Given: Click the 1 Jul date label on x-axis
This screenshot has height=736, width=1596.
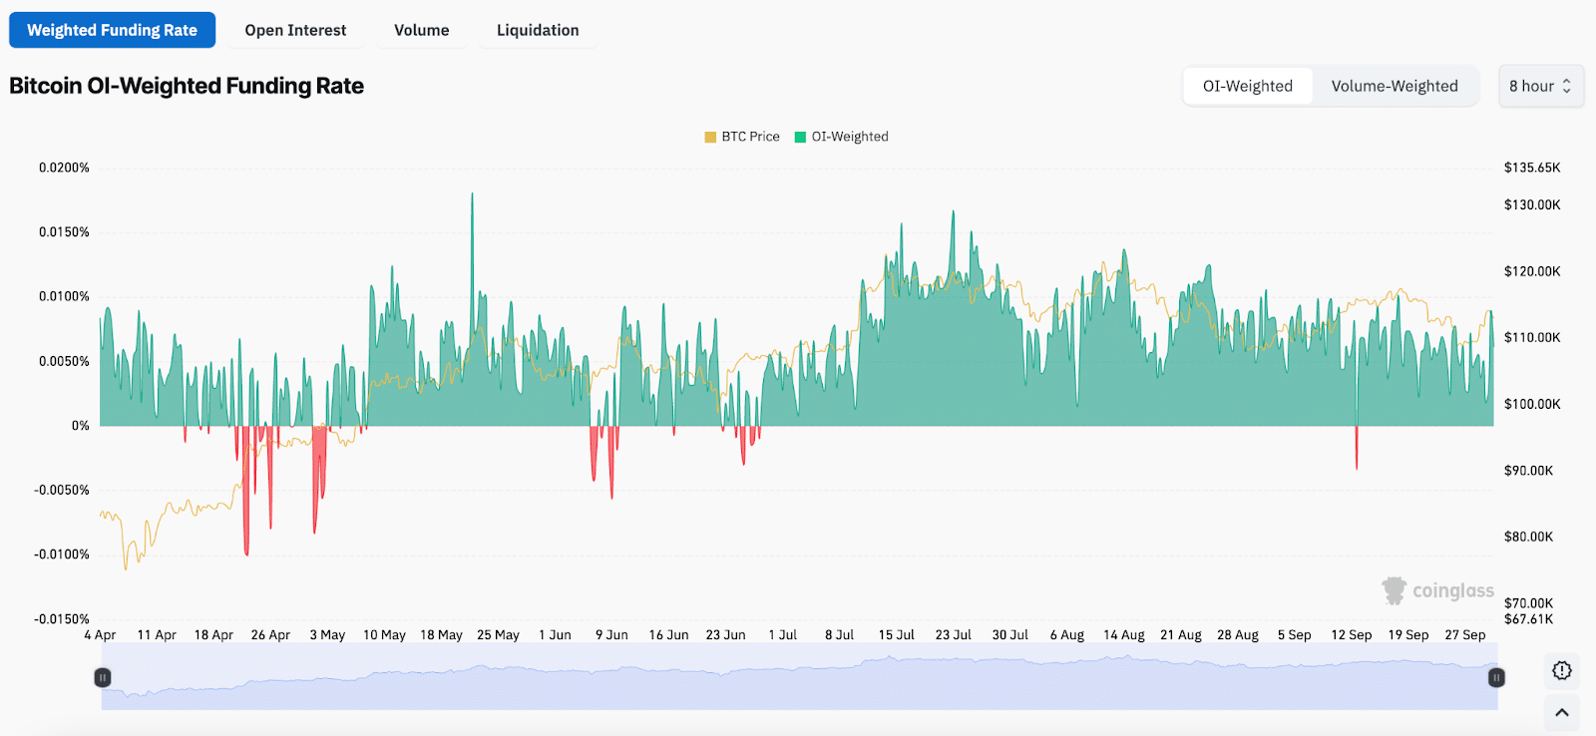Looking at the screenshot, I should pyautogui.click(x=782, y=634).
